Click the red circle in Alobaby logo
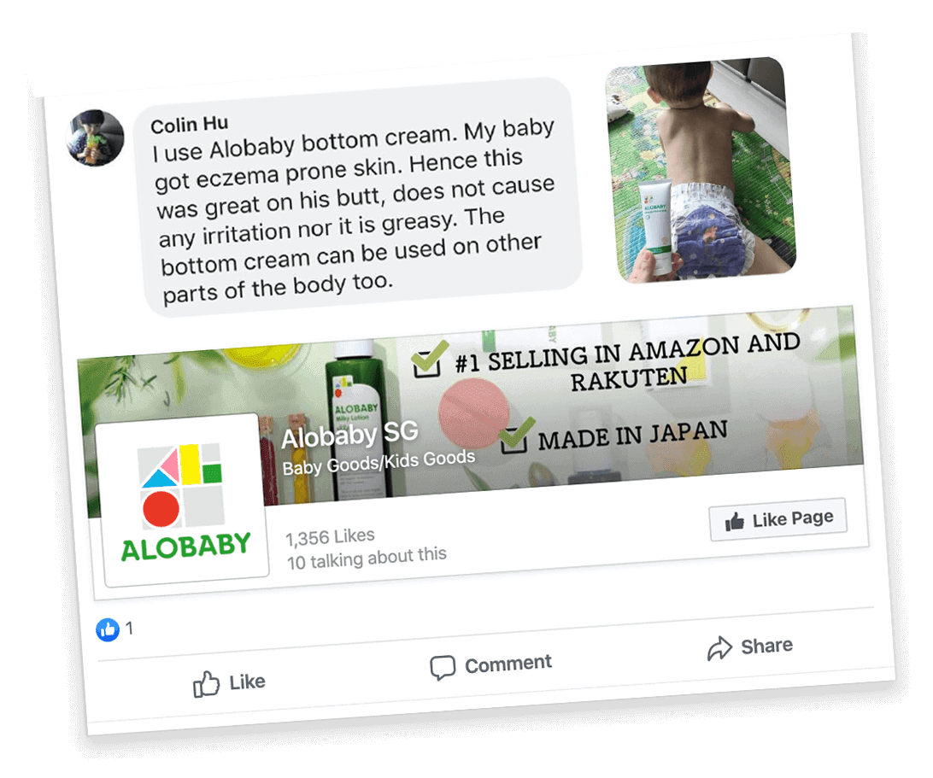The height and width of the screenshot is (778, 933). click(x=161, y=508)
